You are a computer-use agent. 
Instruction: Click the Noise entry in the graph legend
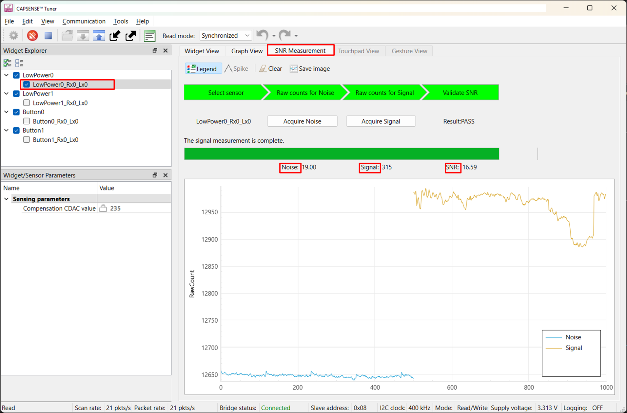[564, 337]
